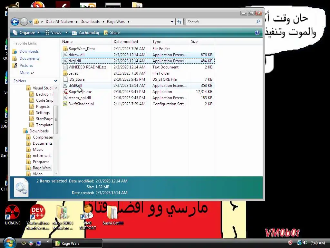Open Documents in Favorite Links
Screen dimensions: 330x248
pyautogui.click(x=29, y=58)
